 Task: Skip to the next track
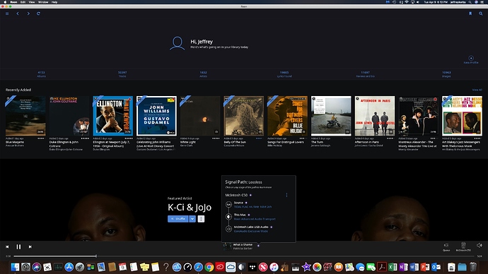[x=30, y=246]
